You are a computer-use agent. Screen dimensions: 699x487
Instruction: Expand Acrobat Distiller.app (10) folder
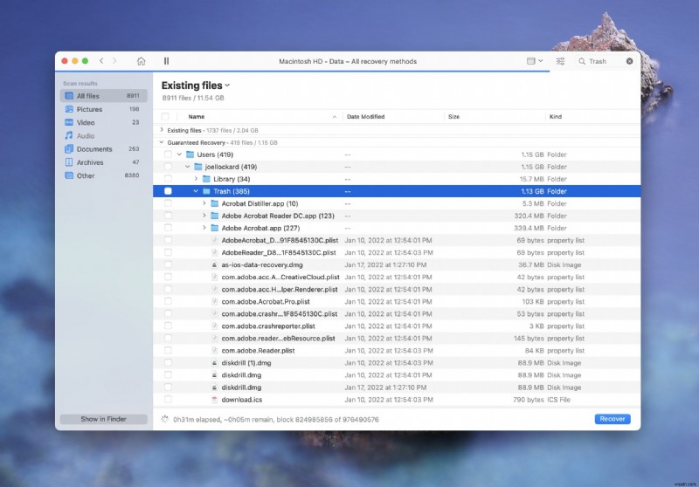tap(204, 203)
